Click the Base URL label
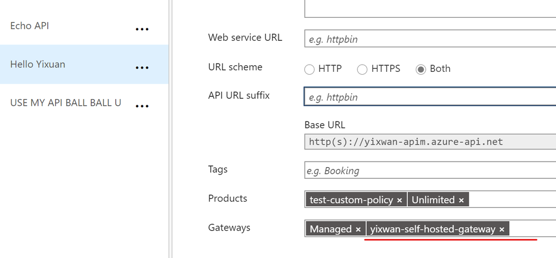Screen dimensions: 556x258 coord(325,125)
